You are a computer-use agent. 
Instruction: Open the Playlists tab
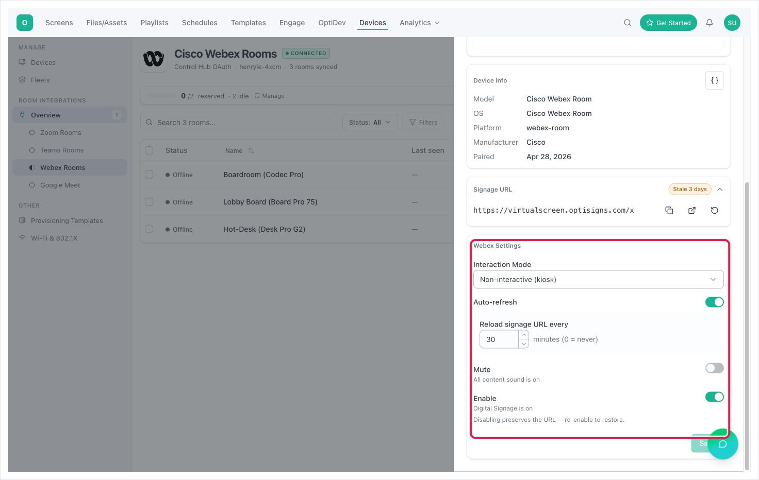click(155, 23)
